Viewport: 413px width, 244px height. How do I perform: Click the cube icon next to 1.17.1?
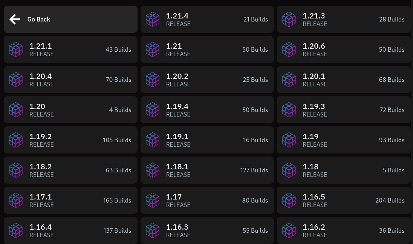tap(16, 200)
